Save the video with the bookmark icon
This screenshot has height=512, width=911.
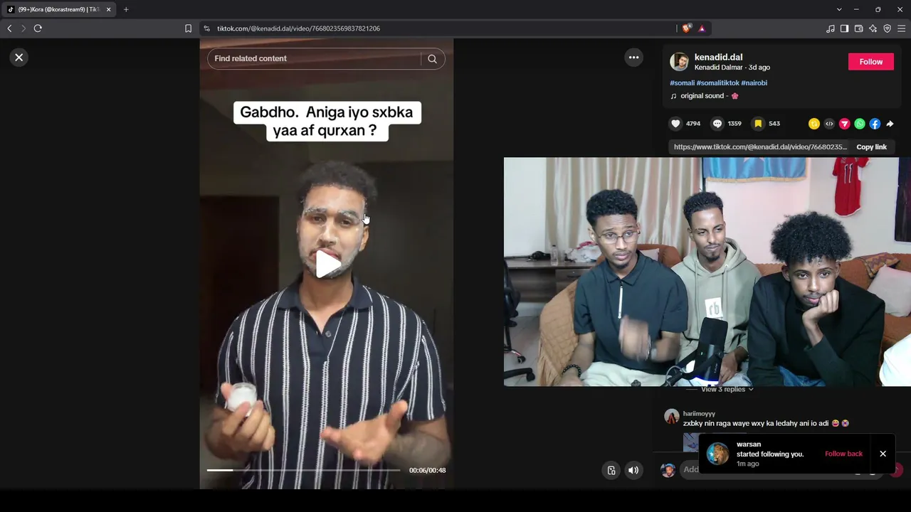coord(758,124)
